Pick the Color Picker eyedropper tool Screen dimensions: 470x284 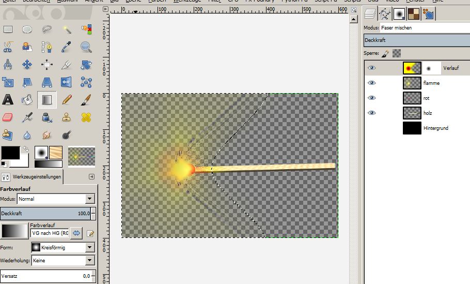[67, 47]
